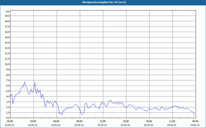The width and height of the screenshot is (206, 128).
Task: Click the 11,0 y-axis label
Action: tap(7, 59)
